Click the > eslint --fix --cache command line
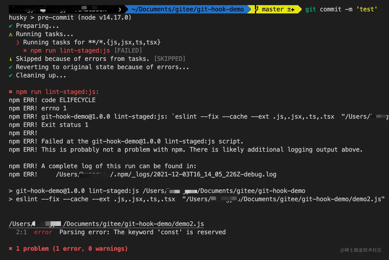This screenshot has height=260, width=389. [197, 199]
